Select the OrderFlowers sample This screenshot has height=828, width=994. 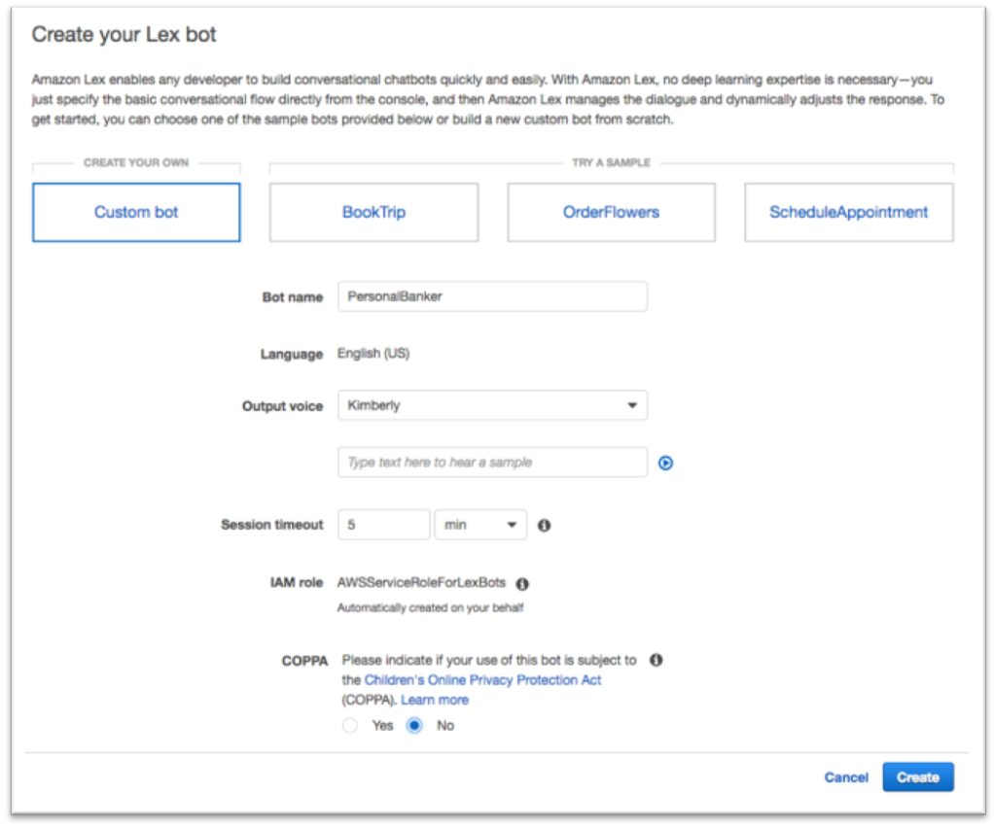click(611, 212)
